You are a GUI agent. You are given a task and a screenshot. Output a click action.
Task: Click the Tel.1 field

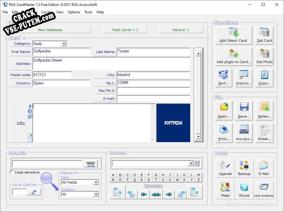[x=153, y=83]
